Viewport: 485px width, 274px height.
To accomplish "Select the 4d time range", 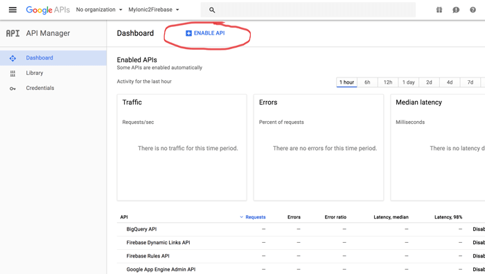I will pyautogui.click(x=450, y=82).
